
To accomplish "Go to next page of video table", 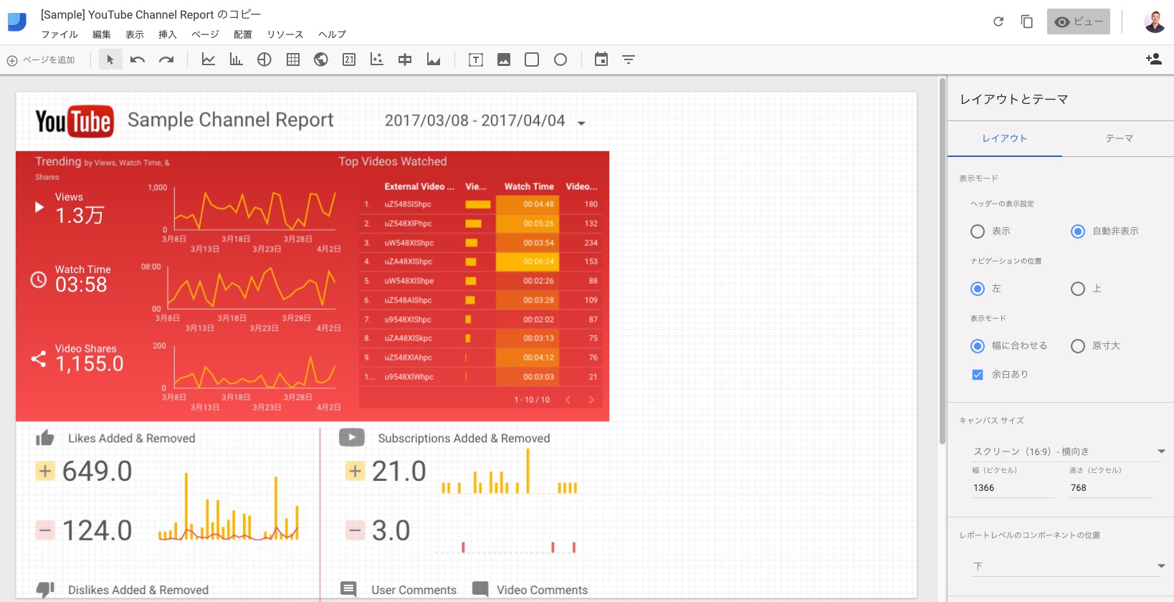I will coord(591,400).
